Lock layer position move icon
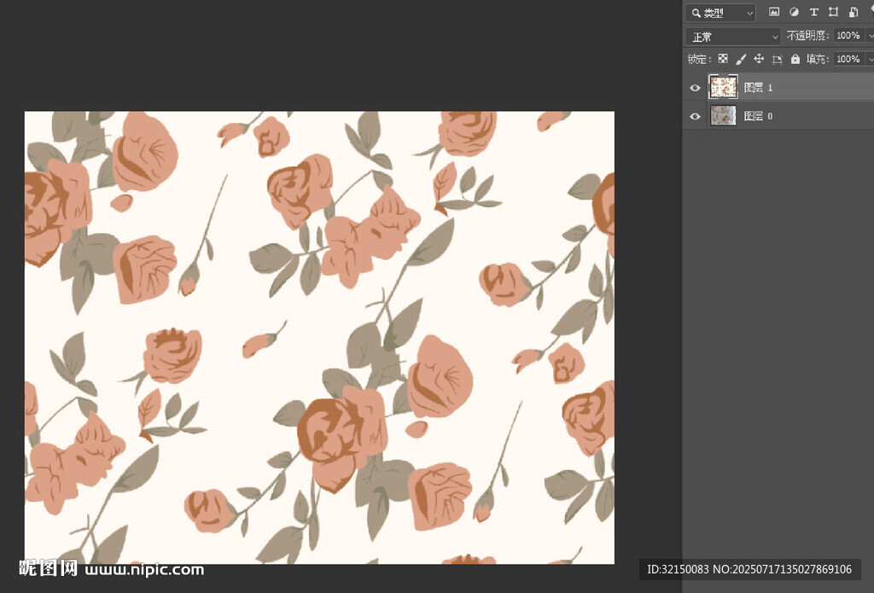This screenshot has width=874, height=593. click(x=759, y=59)
